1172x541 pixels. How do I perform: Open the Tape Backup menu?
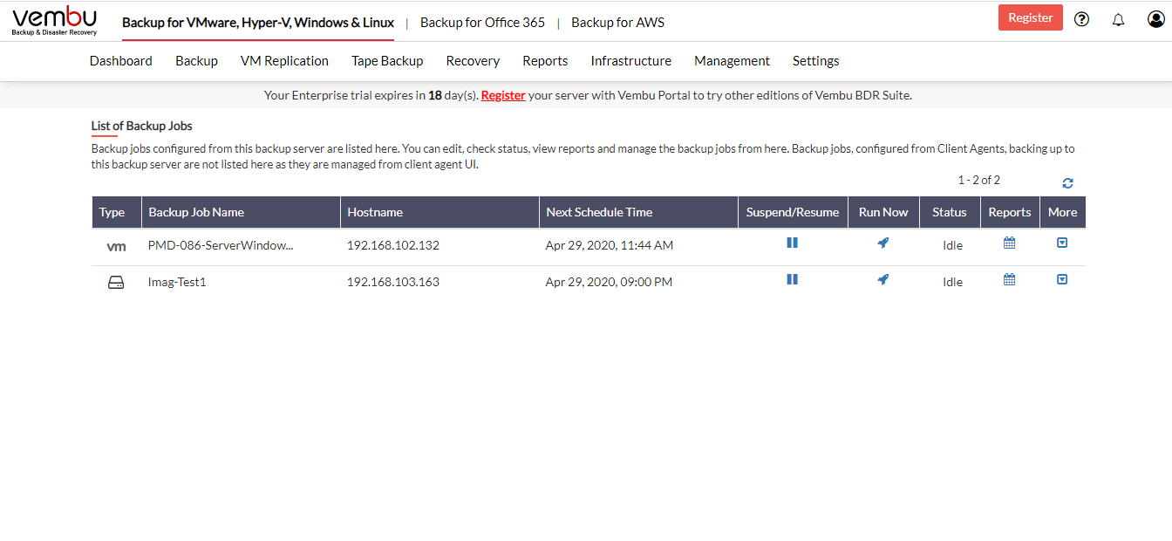[387, 61]
